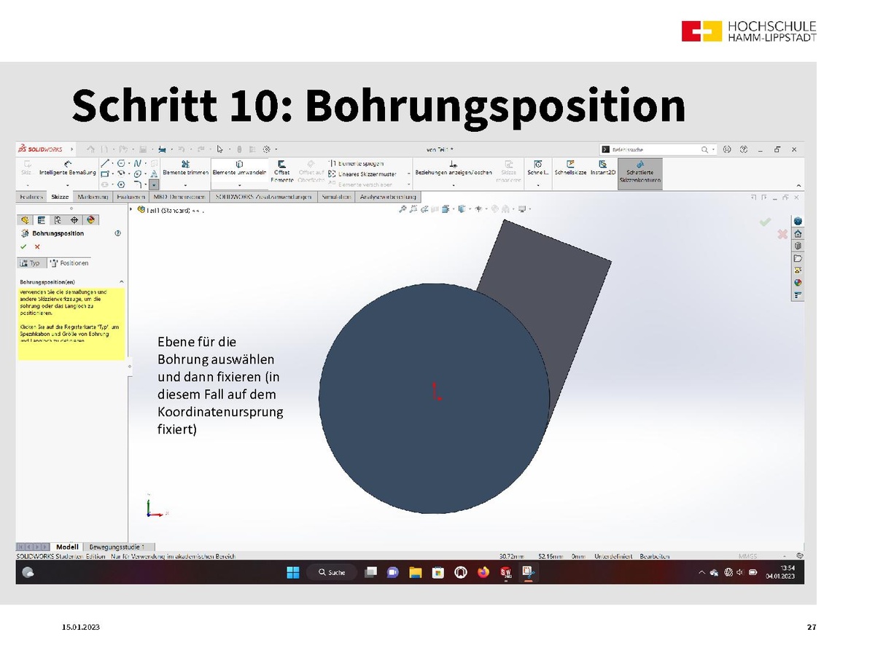The height and width of the screenshot is (656, 875).
Task: Toggle Schattierte Skizzenkonturen on or off
Action: 639,171
